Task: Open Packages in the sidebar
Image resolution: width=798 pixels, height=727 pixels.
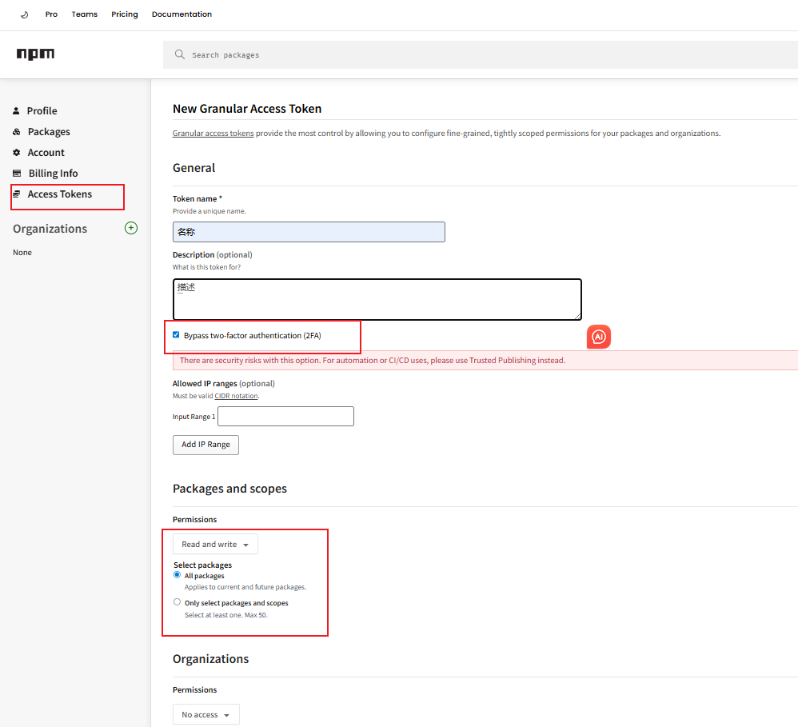Action: [x=49, y=131]
